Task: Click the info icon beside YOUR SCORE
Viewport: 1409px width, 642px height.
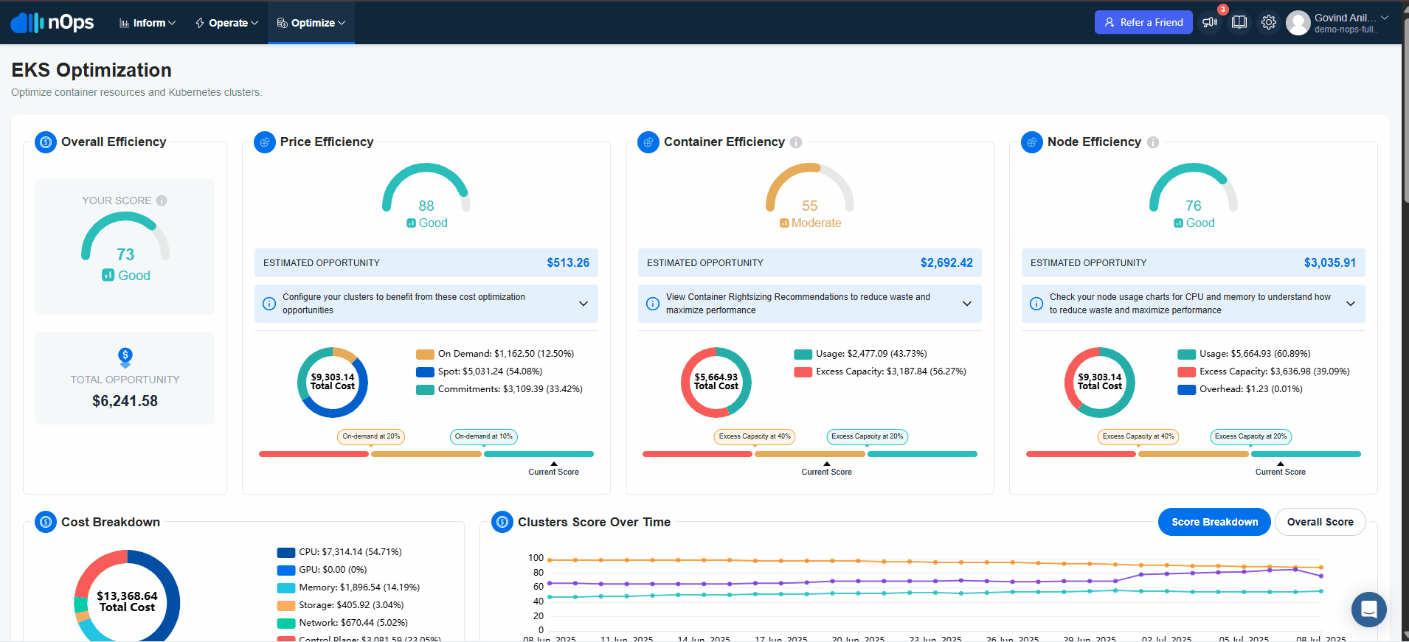Action: point(162,200)
